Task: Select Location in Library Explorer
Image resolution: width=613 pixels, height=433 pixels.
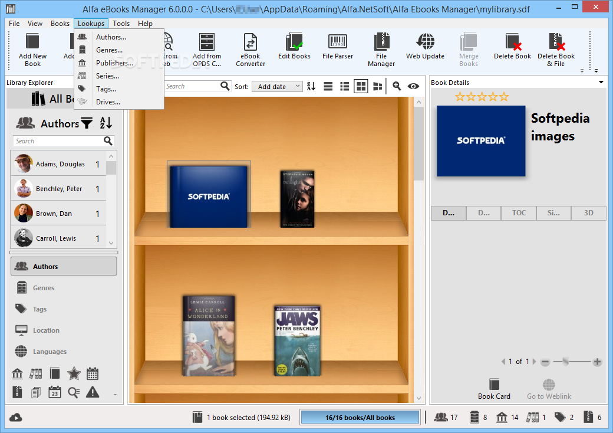Action: 64,330
